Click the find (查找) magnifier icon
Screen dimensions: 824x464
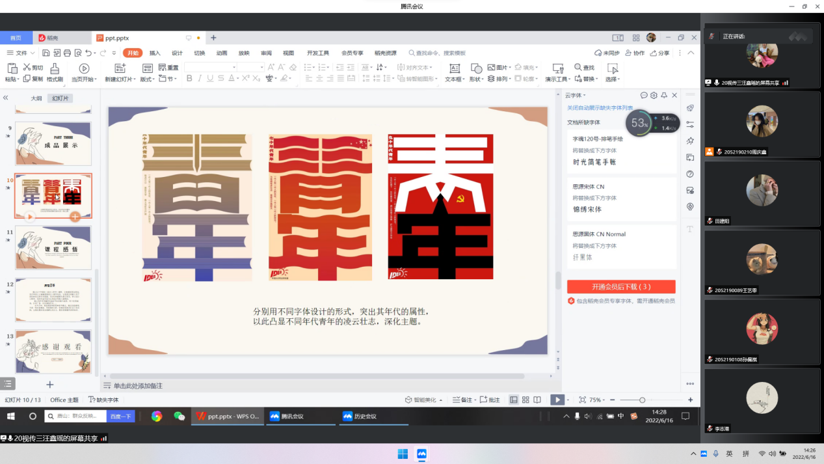[578, 68]
